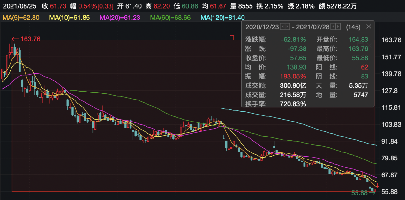The height and width of the screenshot is (200, 405).
Task: Click the -62.81% change percentage value
Action: 294,40
